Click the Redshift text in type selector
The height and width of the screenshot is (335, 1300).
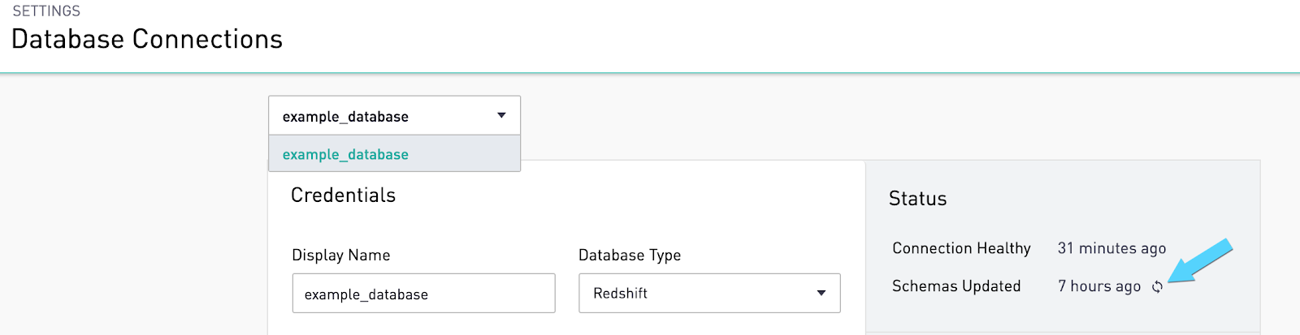pos(620,294)
